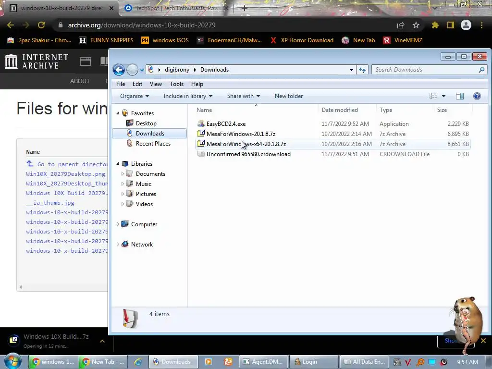Open Include in library dropdown
This screenshot has height=369, width=492.
(188, 96)
